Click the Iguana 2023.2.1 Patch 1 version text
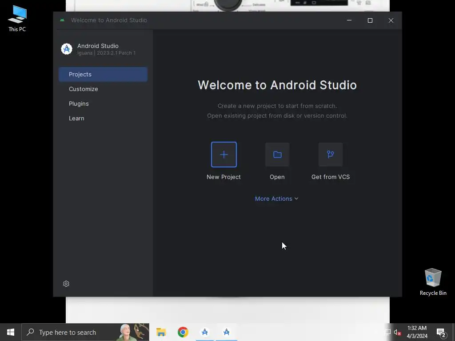455x341 pixels. (x=106, y=53)
